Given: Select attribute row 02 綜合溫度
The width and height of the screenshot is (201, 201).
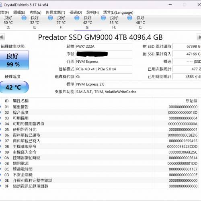Looking at the screenshot, I should 99,113.
